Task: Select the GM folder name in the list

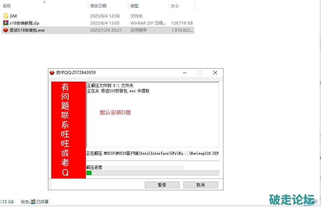Action: point(13,16)
